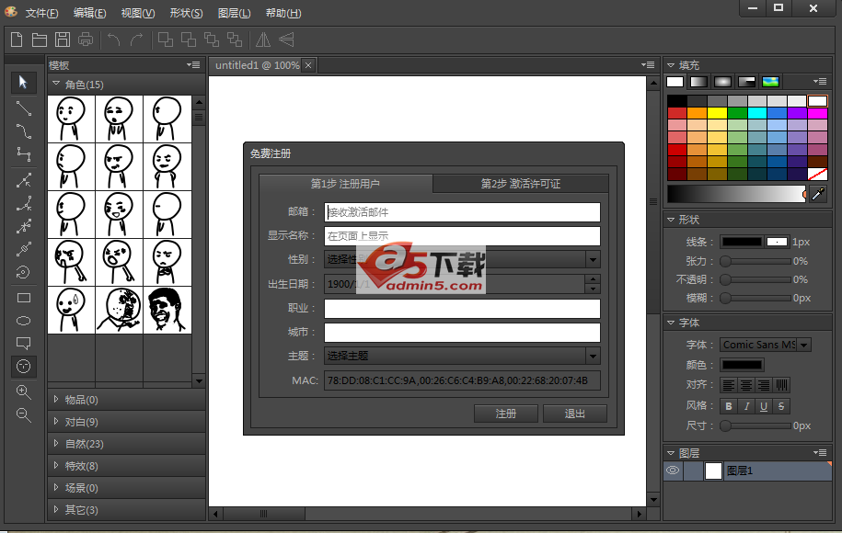The width and height of the screenshot is (842, 533).
Task: Select the arrow selection tool
Action: 24,83
